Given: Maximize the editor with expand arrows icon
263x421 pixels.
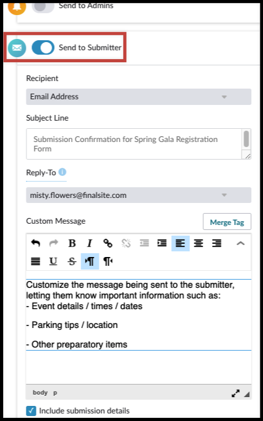Looking at the screenshot, I should coord(235,393).
